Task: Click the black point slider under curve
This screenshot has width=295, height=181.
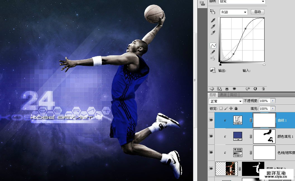Action: click(220, 65)
